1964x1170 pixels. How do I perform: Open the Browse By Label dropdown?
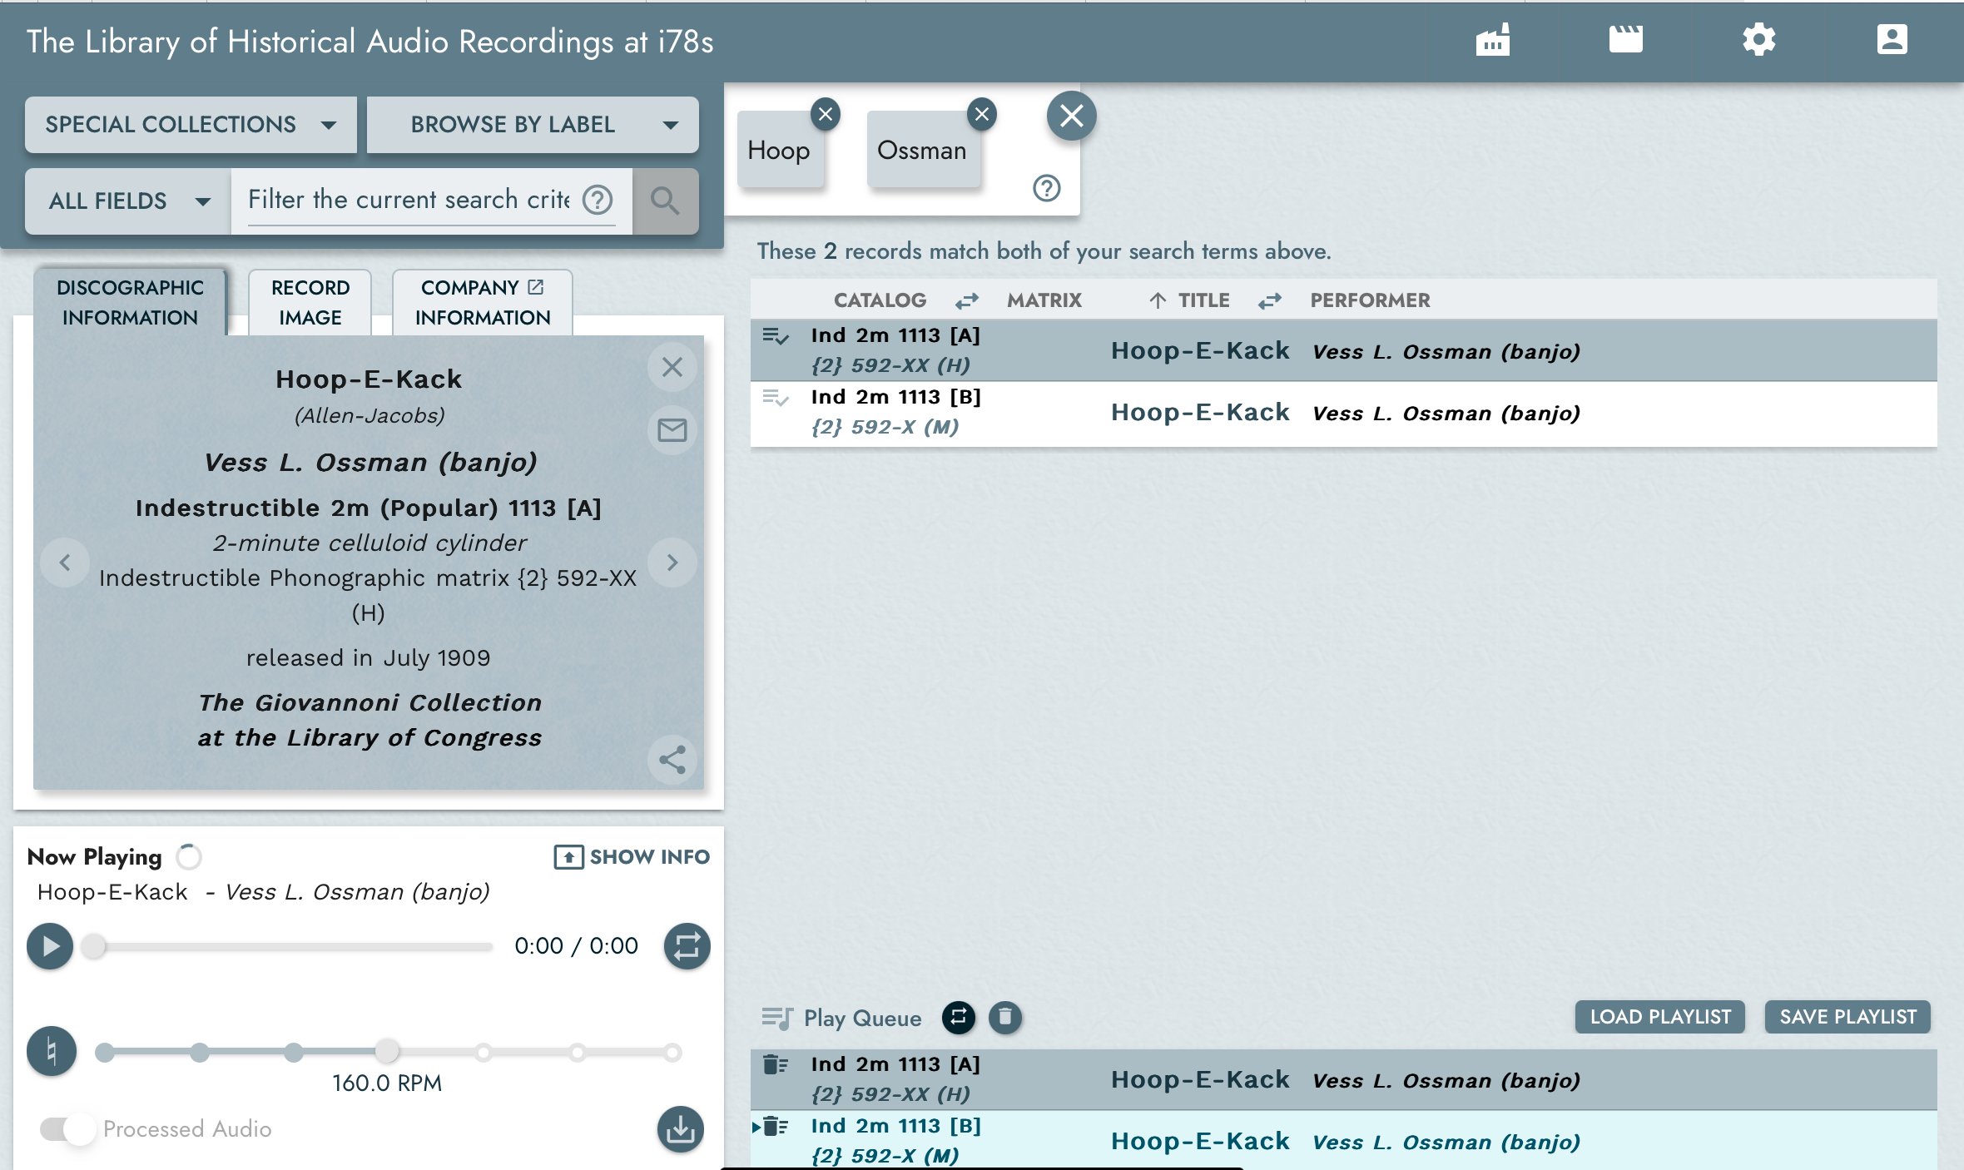[x=533, y=125]
